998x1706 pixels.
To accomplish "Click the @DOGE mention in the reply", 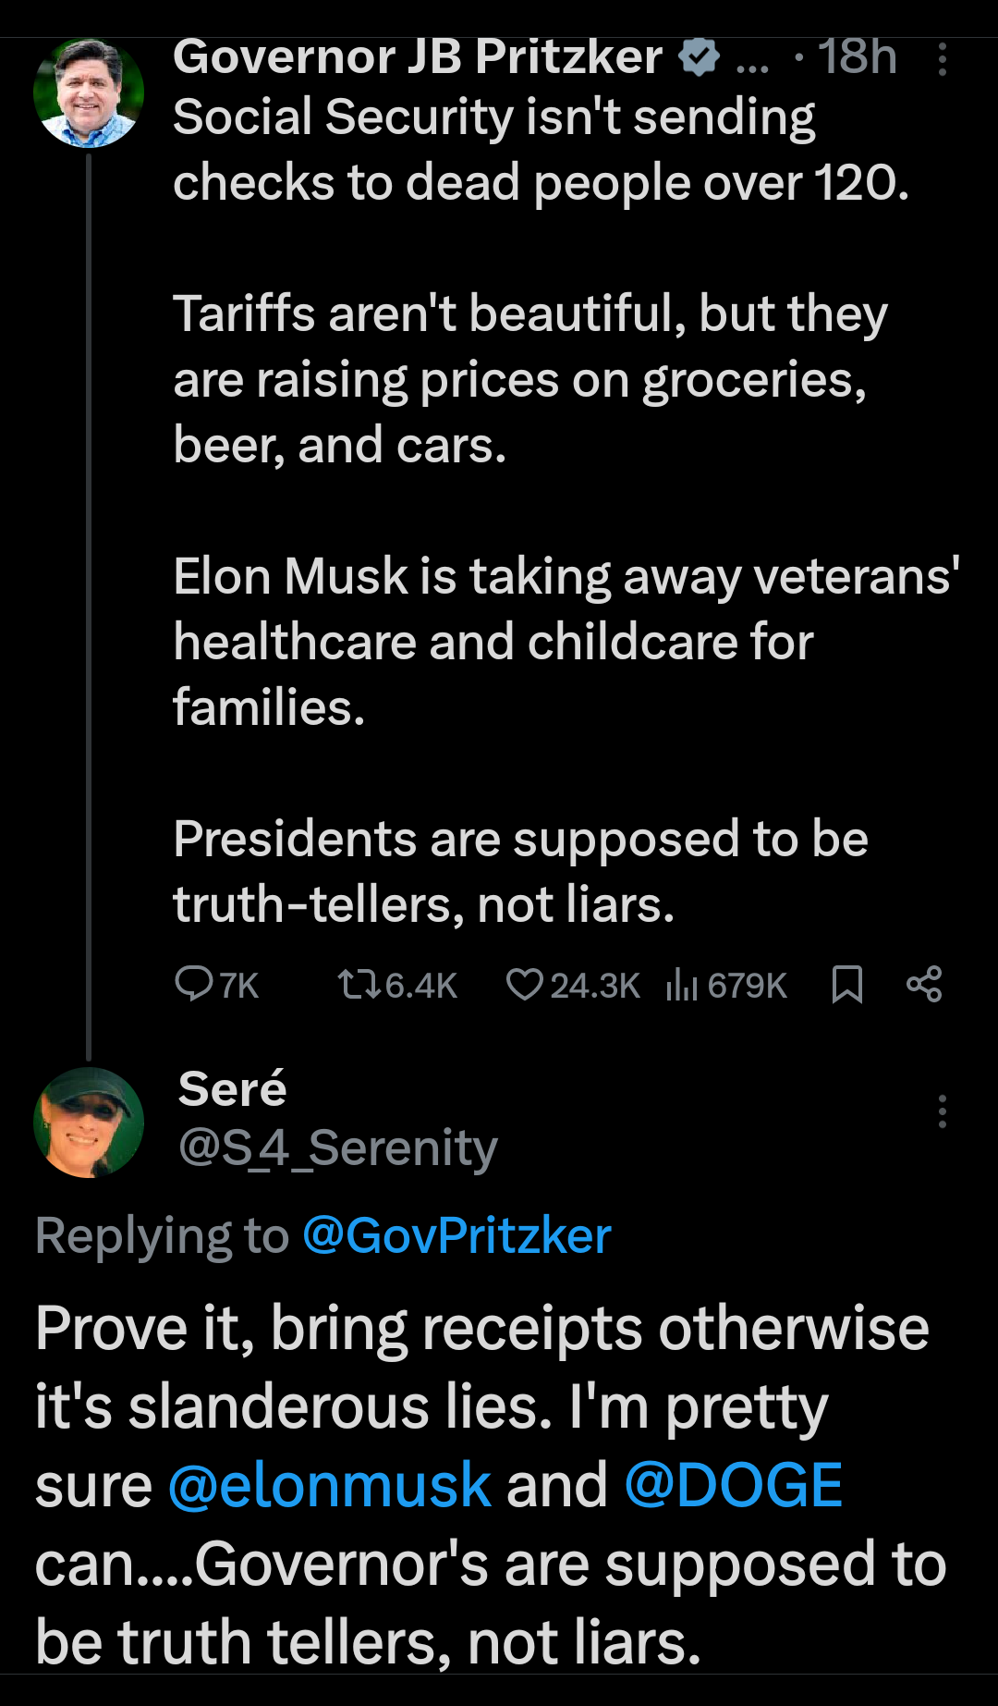I will pyautogui.click(x=733, y=1485).
